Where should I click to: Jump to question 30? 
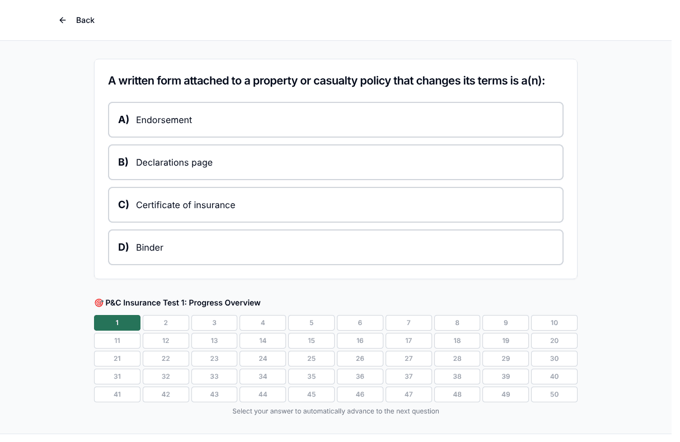tap(554, 359)
